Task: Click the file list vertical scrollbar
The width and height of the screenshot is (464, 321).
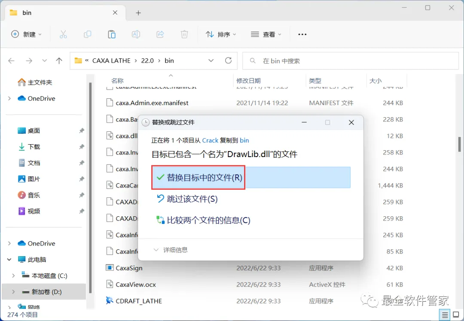Action: (460, 144)
